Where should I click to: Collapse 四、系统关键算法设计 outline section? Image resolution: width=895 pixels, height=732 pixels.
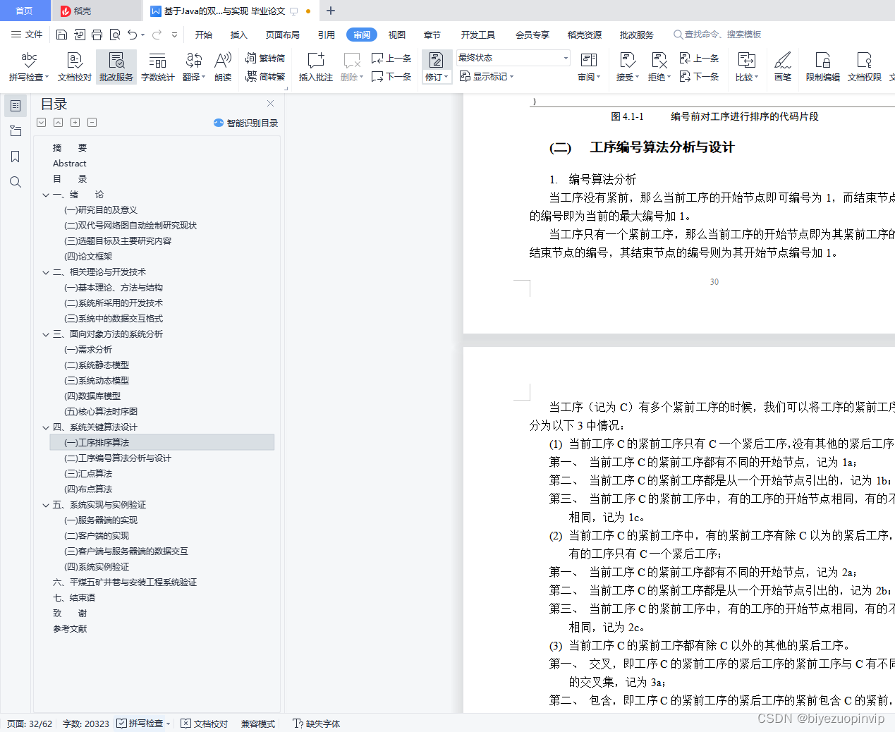point(46,427)
